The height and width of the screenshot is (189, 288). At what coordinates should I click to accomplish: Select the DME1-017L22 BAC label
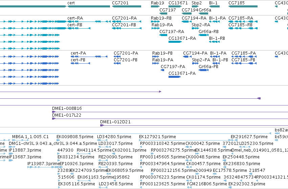pyautogui.click(x=66, y=115)
